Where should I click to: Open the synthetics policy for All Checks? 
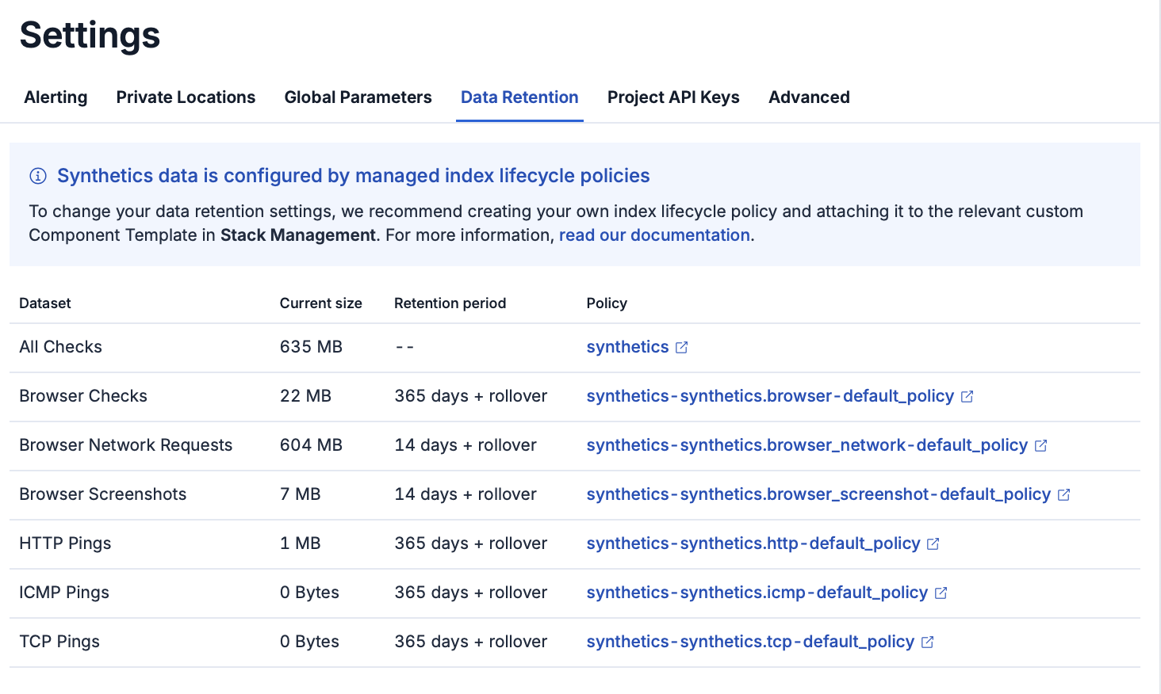627,346
